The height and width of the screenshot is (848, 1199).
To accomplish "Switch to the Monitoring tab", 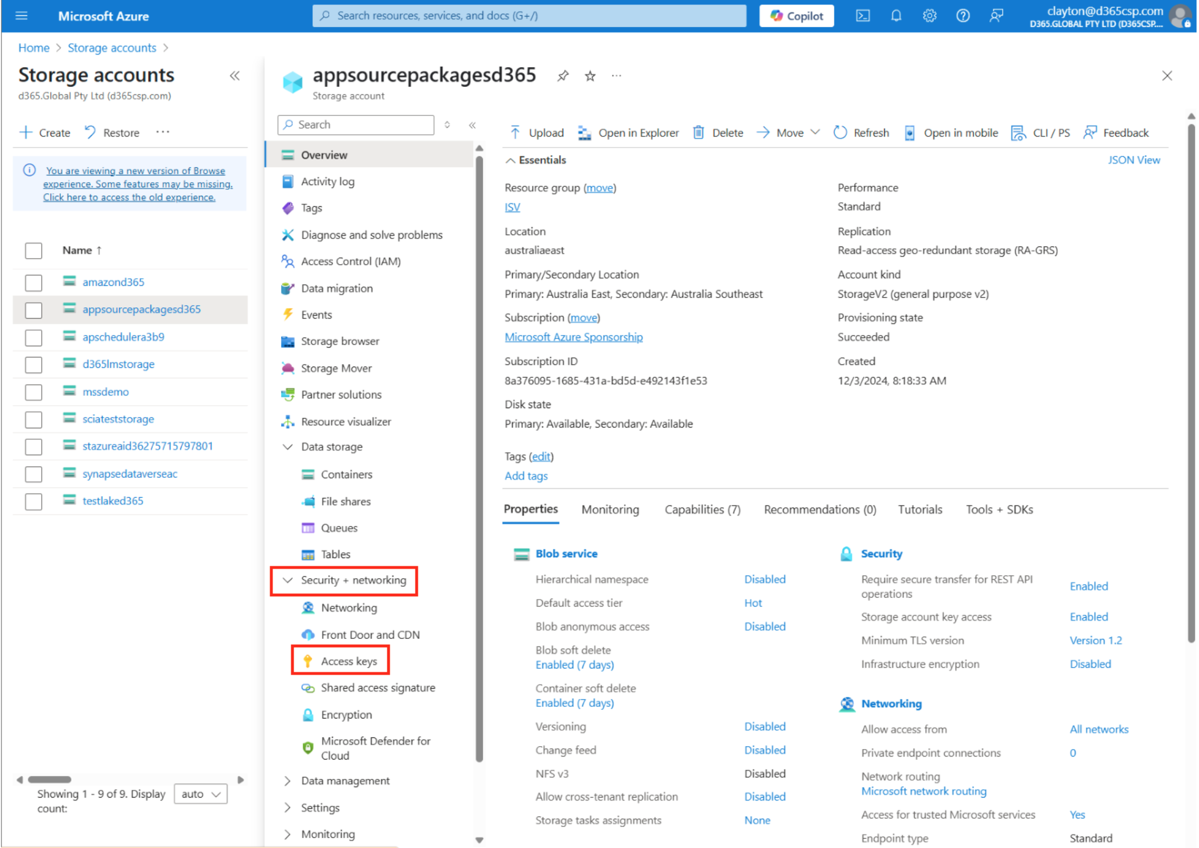I will click(x=610, y=510).
